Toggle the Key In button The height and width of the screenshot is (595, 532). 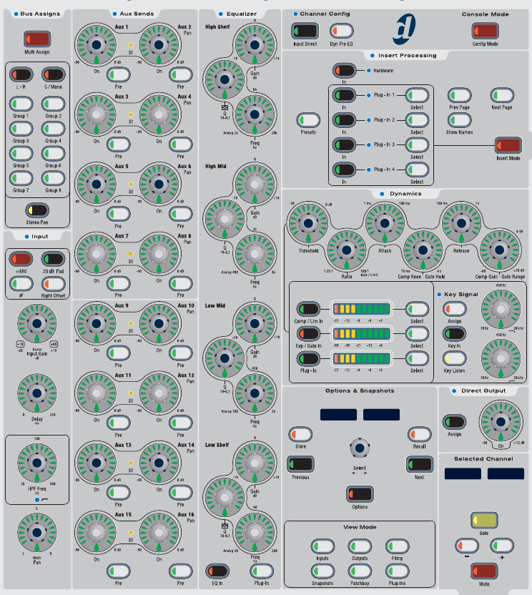(454, 333)
